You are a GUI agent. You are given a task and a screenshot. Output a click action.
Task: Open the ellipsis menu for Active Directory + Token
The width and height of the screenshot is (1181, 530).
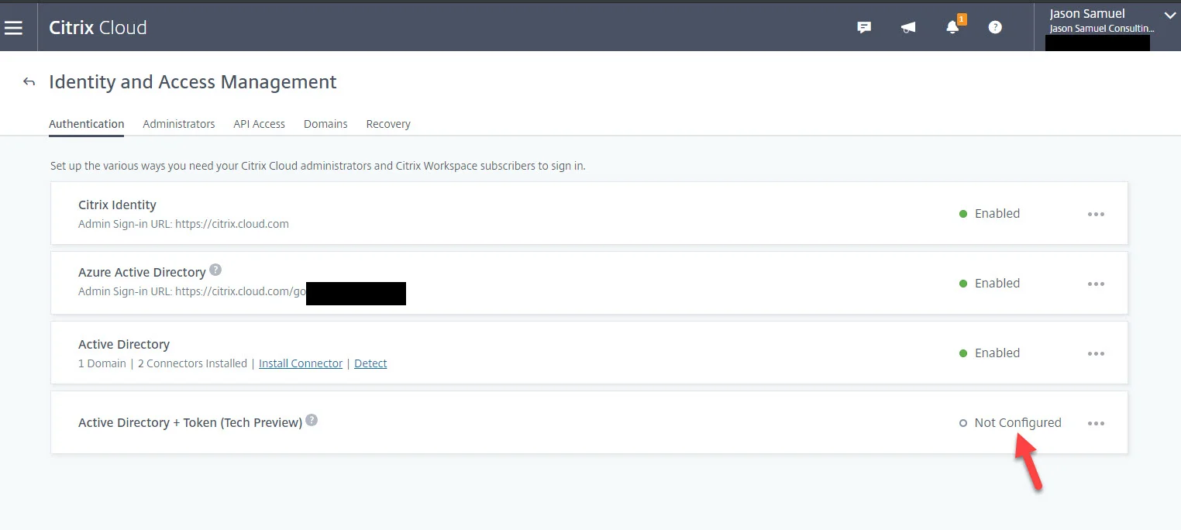tap(1096, 423)
